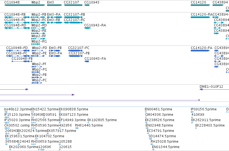Click the Wbp2-RE transcript label
229x151 pixels.
point(39,31)
